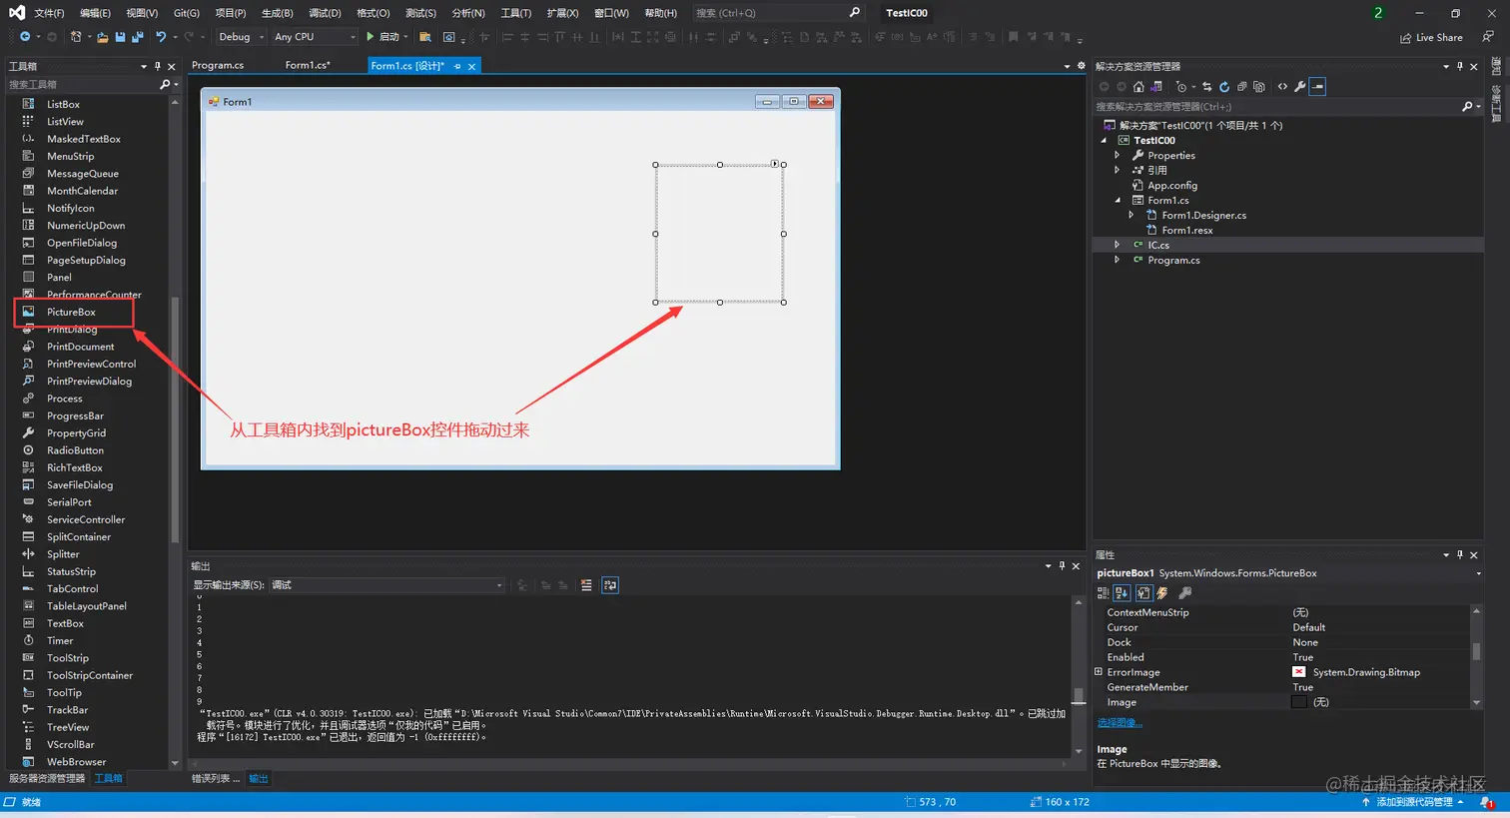The height and width of the screenshot is (818, 1510).
Task: Click the notifications bell in status bar
Action: tap(1486, 802)
